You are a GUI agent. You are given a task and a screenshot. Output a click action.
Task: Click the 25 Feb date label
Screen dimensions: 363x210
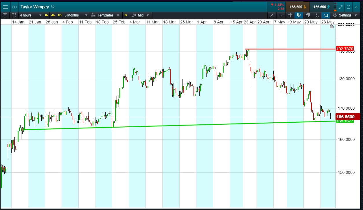(119, 22)
